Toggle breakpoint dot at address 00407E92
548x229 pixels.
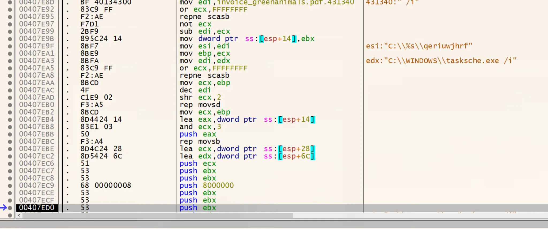pyautogui.click(x=10, y=9)
